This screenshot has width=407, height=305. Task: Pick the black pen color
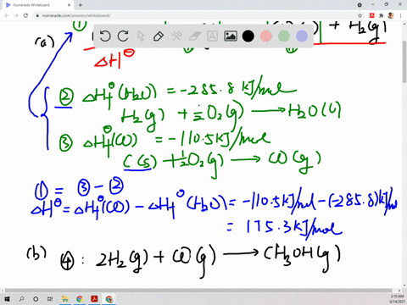(248, 36)
